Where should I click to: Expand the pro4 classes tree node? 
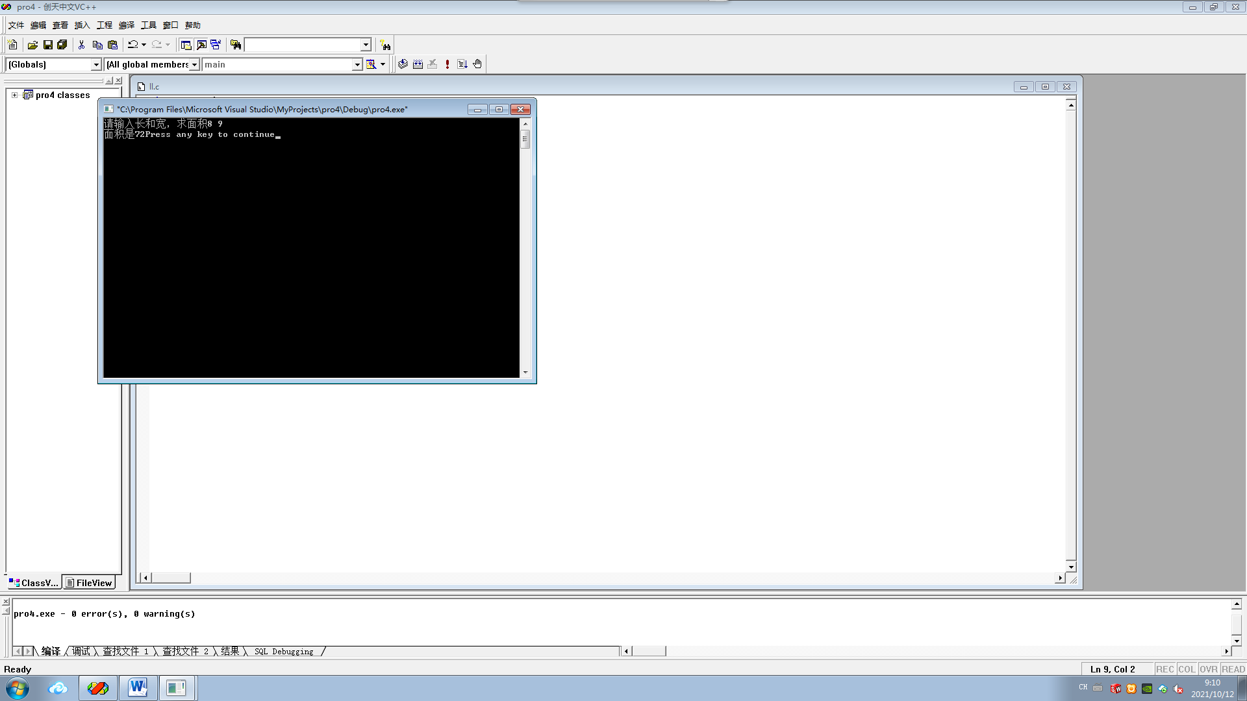tap(14, 95)
